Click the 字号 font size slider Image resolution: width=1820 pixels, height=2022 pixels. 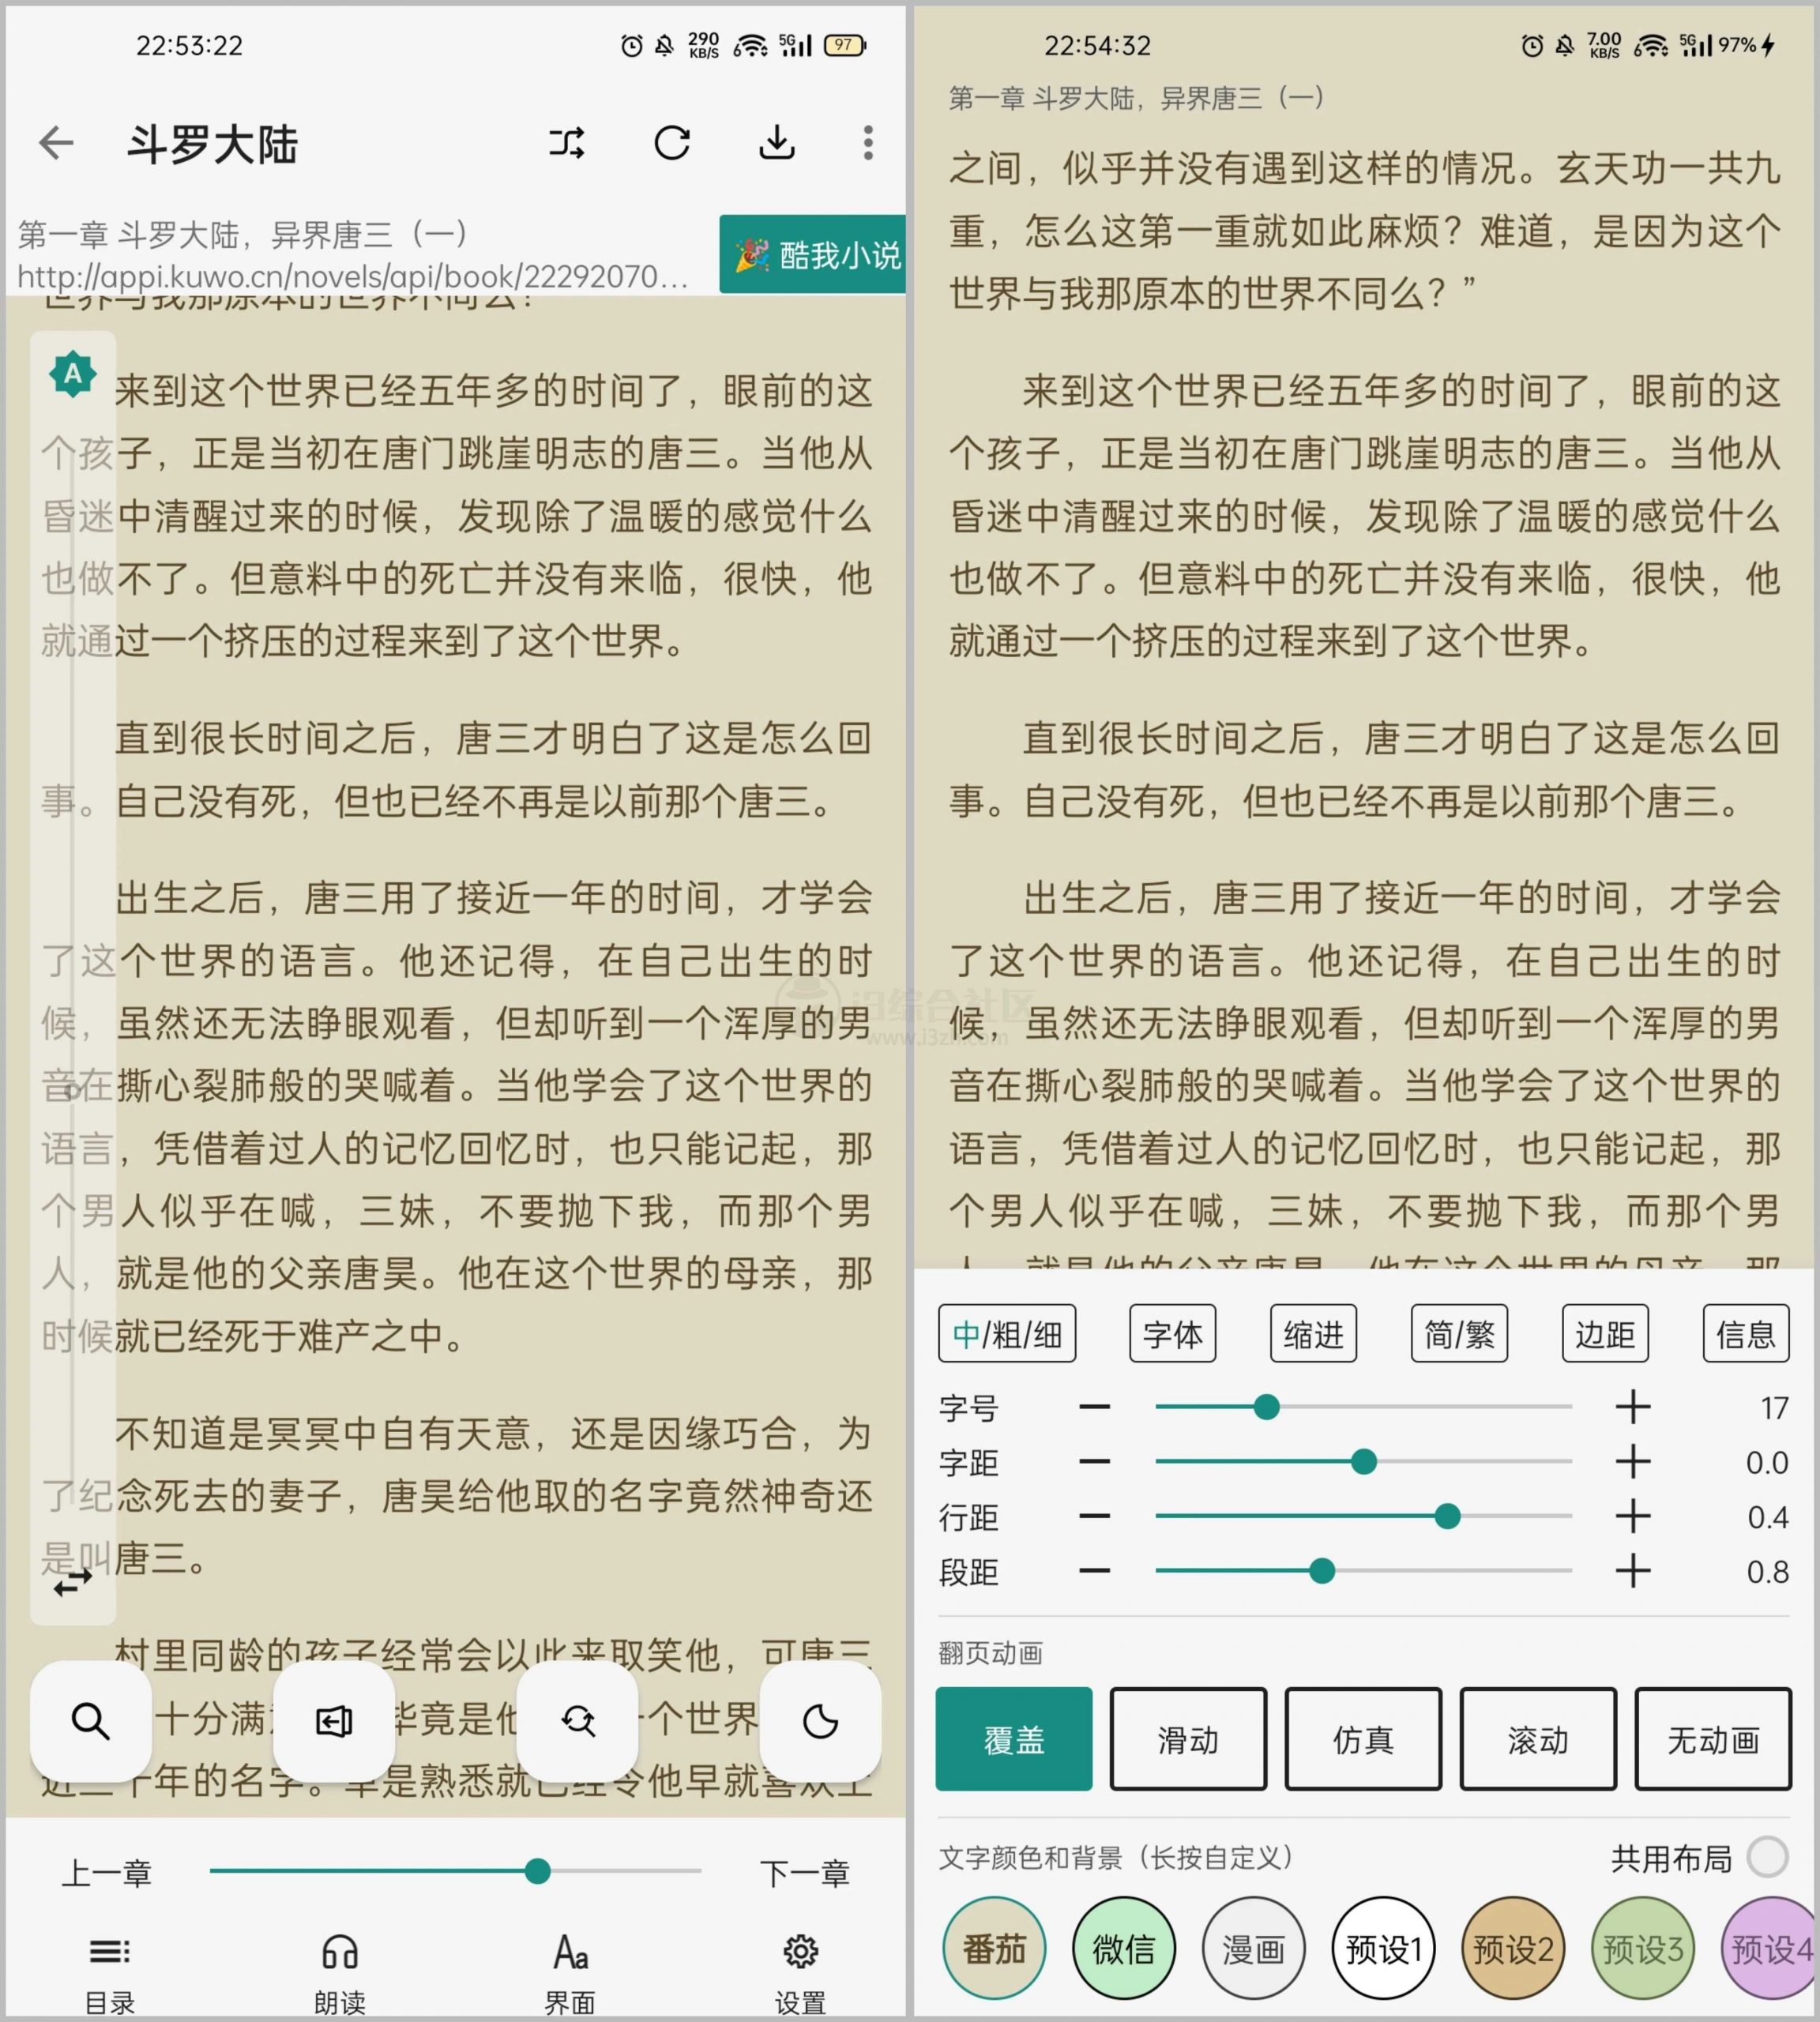(1364, 1407)
